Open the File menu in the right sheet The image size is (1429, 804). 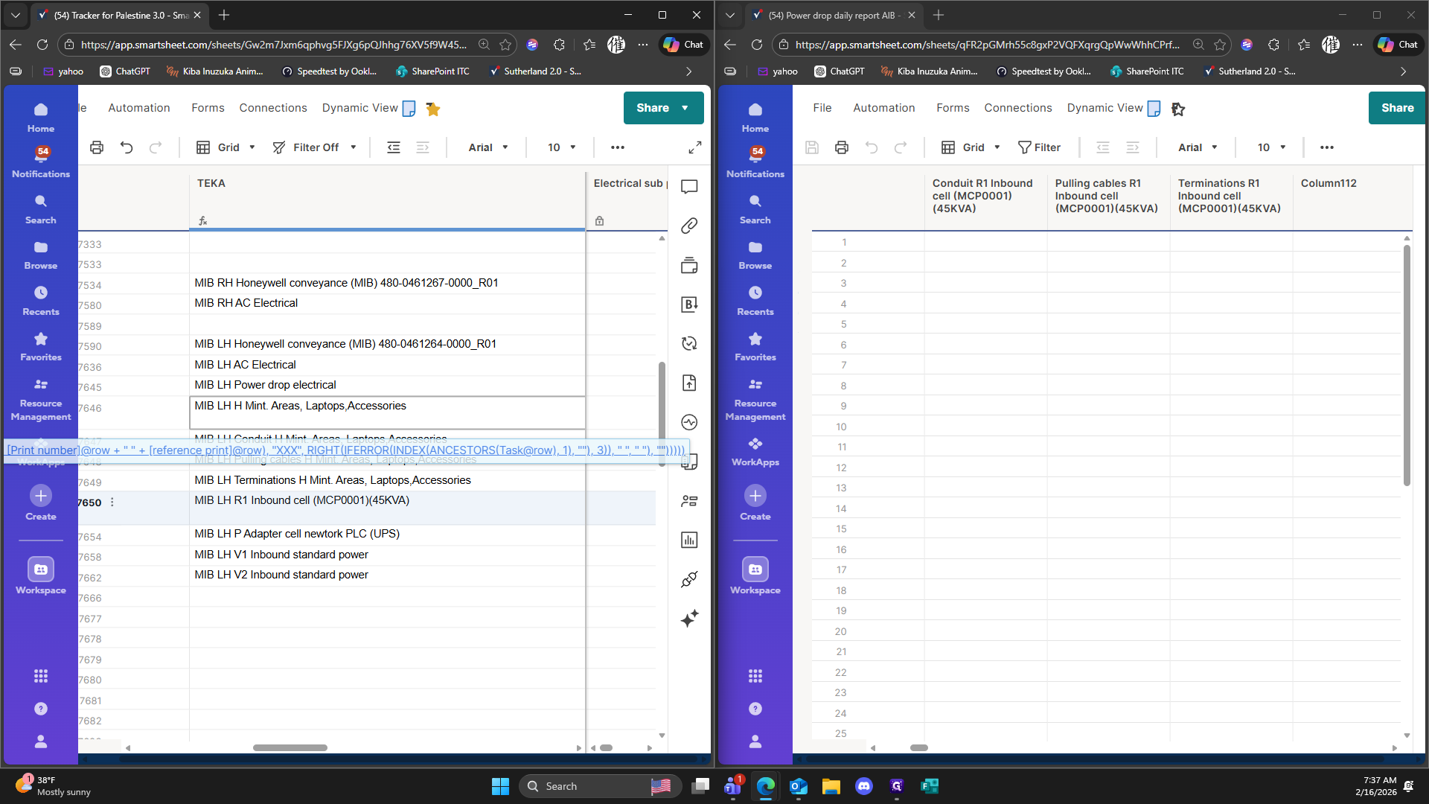pos(822,108)
